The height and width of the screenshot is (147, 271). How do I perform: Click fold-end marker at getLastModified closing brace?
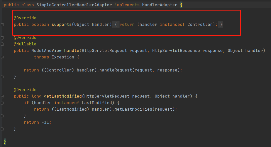pos(2,129)
